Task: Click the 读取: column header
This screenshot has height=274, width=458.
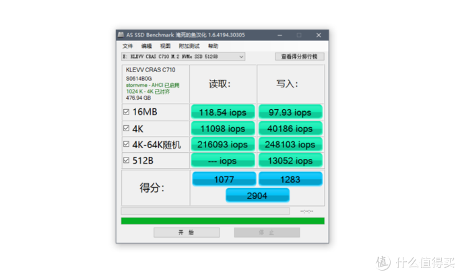Action: coord(220,84)
